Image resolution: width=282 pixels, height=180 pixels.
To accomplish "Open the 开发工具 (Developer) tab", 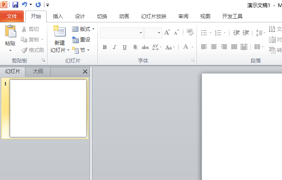I will point(232,16).
